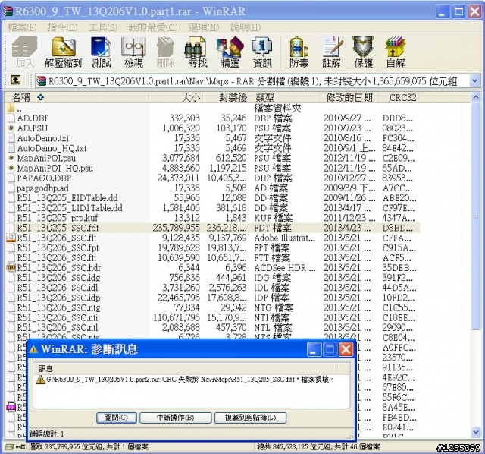Click the 中斷操作(B) button

175,418
